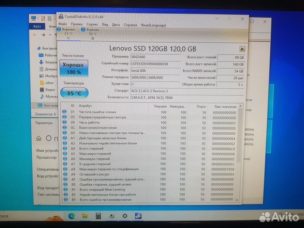This screenshot has width=304, height=228.
Task: Click the SATA/600 transfer mode field
Action: coord(155,78)
